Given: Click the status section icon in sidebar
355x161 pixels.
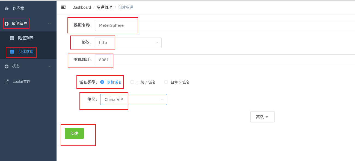Looking at the screenshot, I should click(x=7, y=66).
